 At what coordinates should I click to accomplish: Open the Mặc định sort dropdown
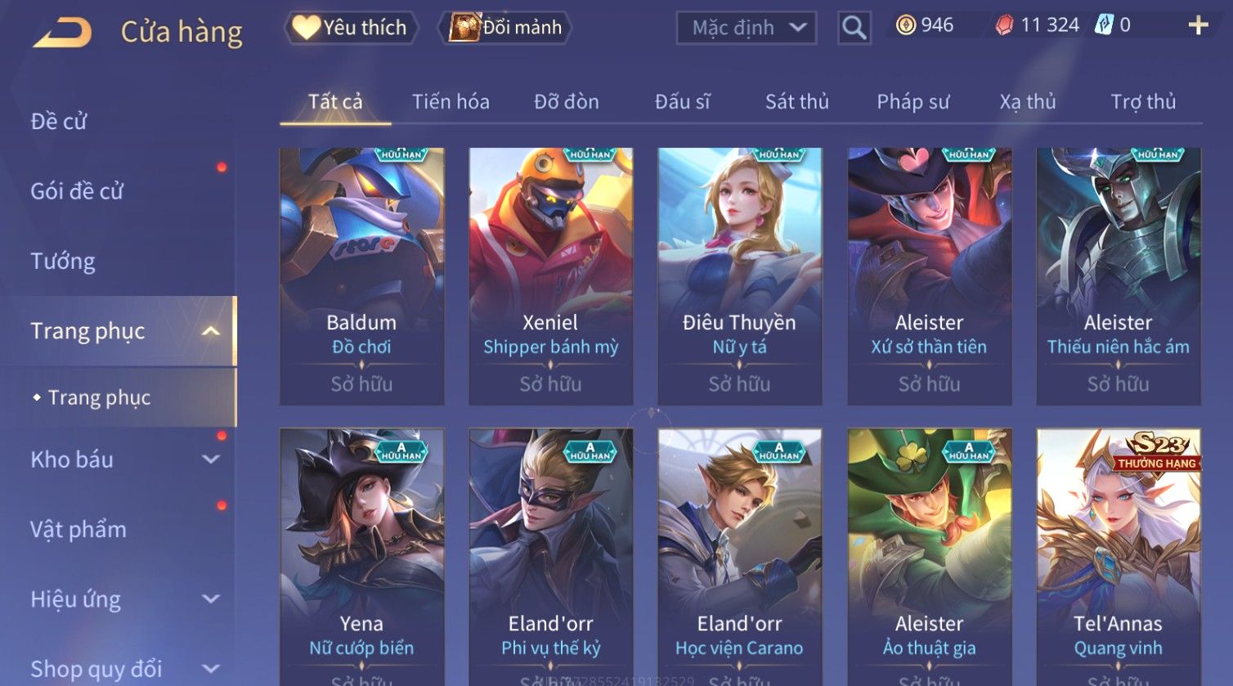746,28
